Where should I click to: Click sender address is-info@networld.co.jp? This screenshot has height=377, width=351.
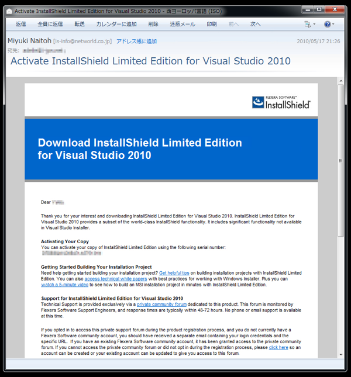pyautogui.click(x=82, y=41)
